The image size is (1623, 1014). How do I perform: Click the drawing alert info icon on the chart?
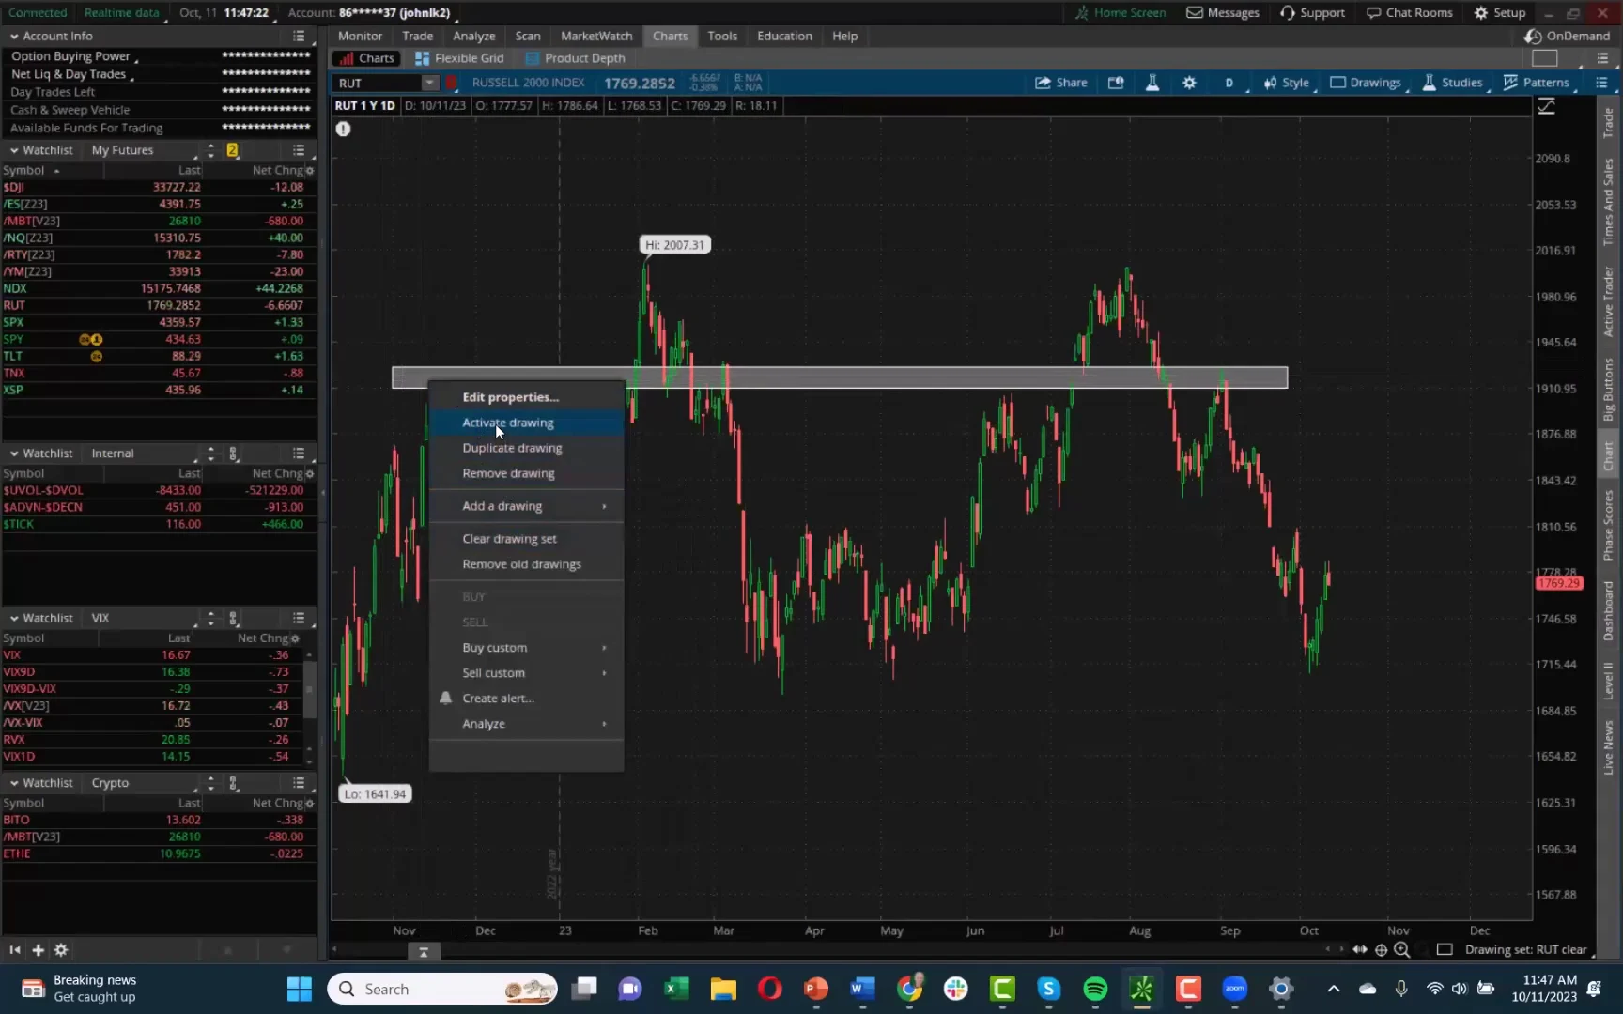(x=344, y=129)
